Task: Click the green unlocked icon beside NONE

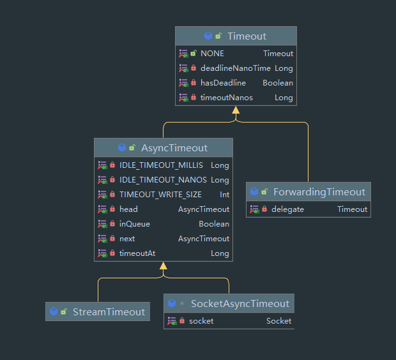Action: 194,54
